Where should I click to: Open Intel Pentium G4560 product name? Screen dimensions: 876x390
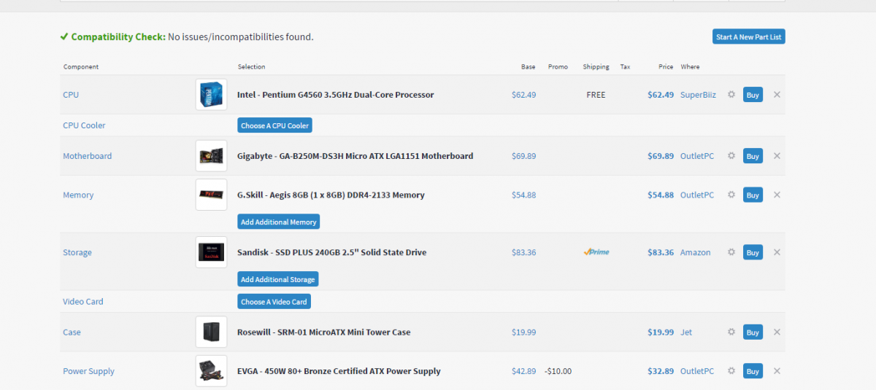[336, 95]
